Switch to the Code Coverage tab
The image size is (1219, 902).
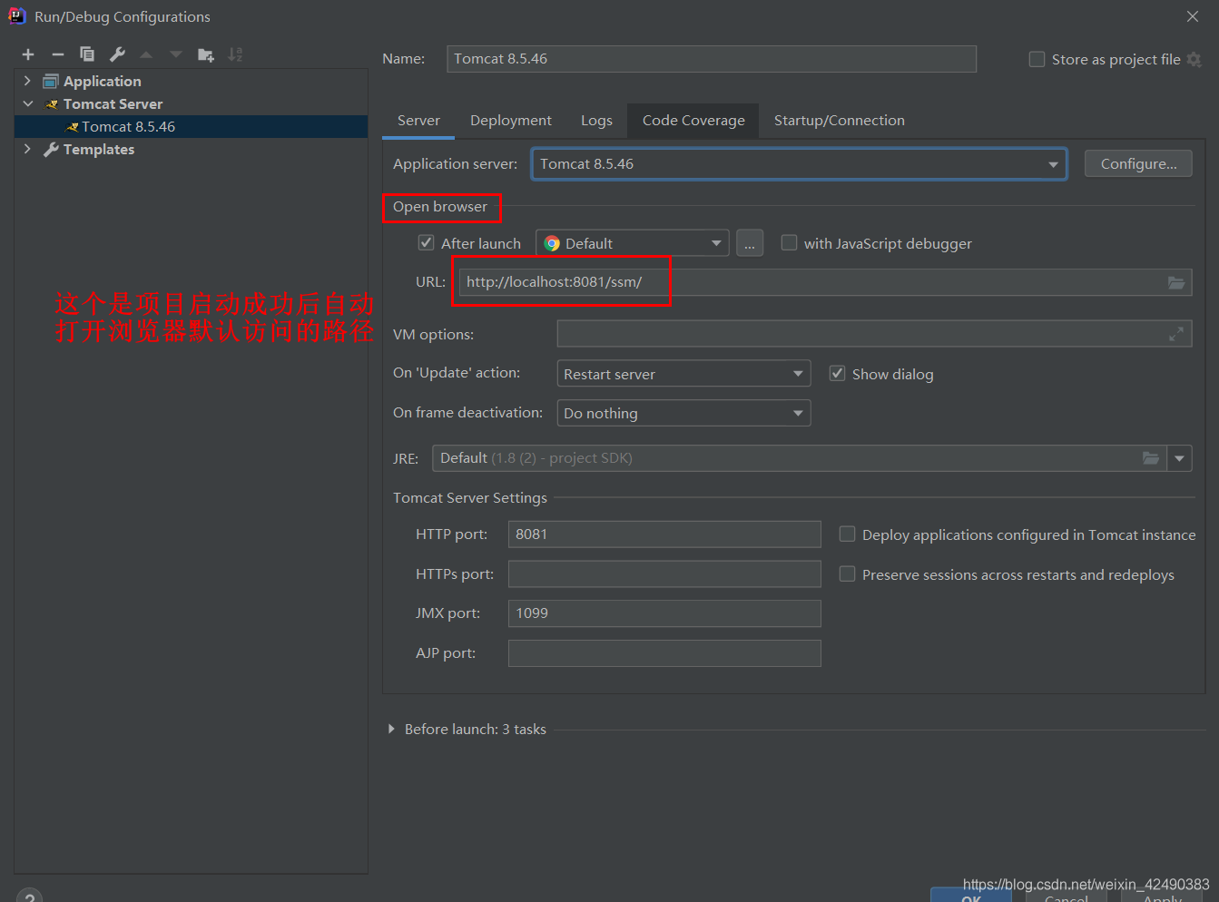[x=693, y=121]
